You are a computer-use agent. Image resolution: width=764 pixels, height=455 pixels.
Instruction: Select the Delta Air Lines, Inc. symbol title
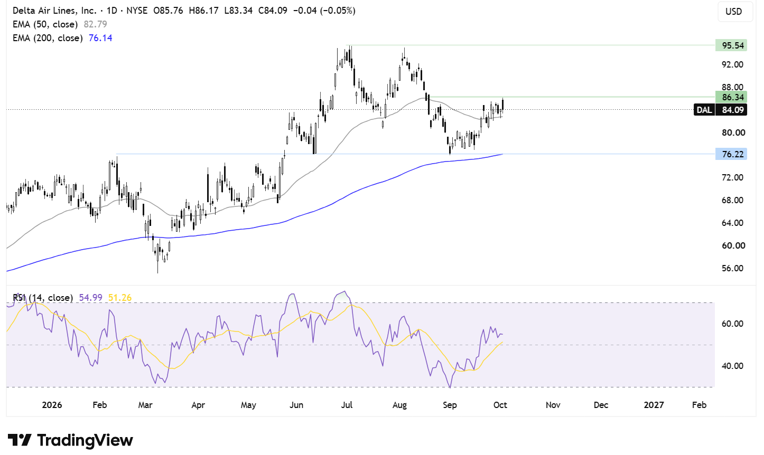point(54,11)
